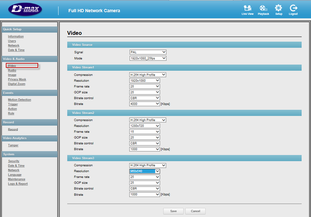Click the Video Stream1 heading bar

click(184, 67)
